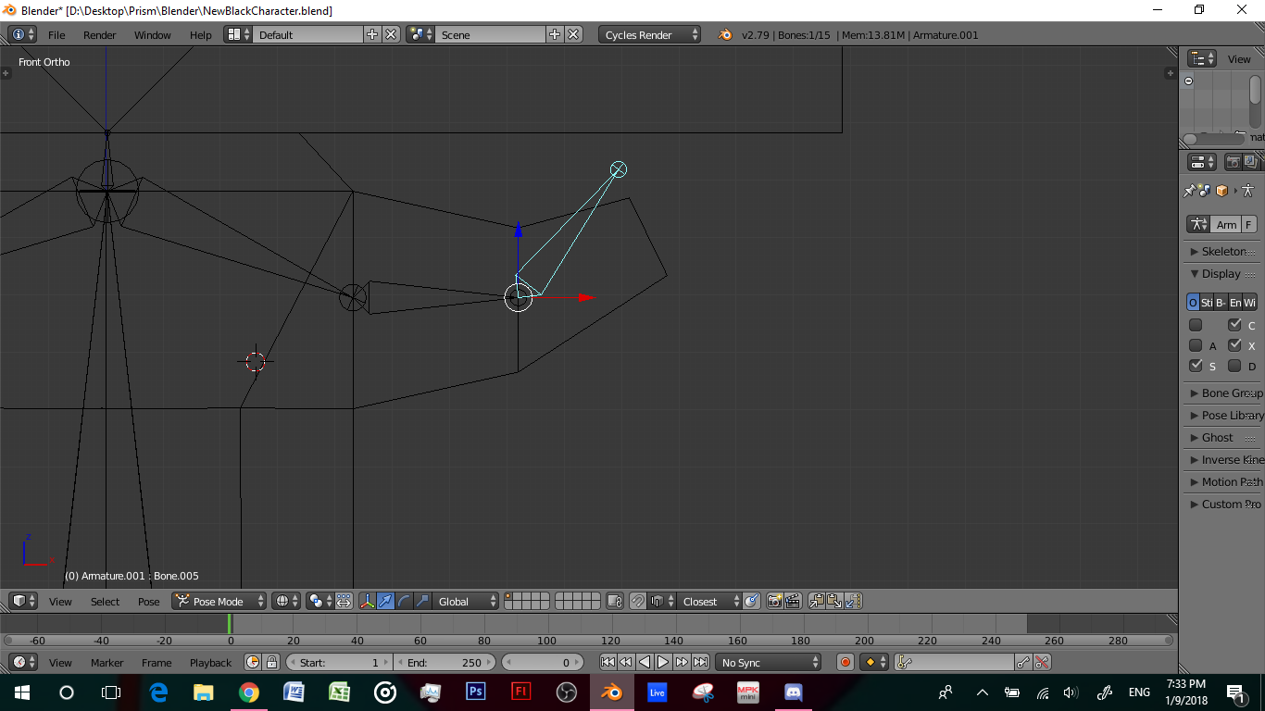Viewport: 1265px width, 711px height.
Task: Enable the Delay refresh D checkbox
Action: click(1234, 365)
